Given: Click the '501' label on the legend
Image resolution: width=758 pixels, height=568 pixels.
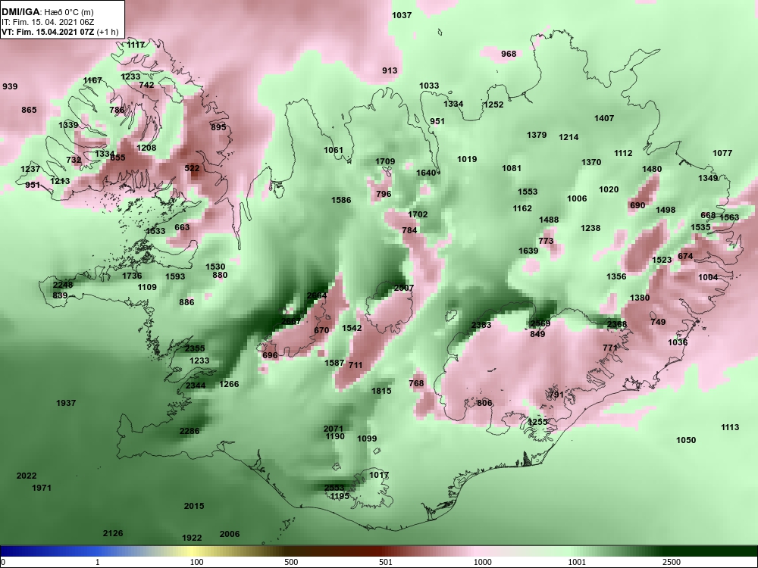Looking at the screenshot, I should coord(385,562).
